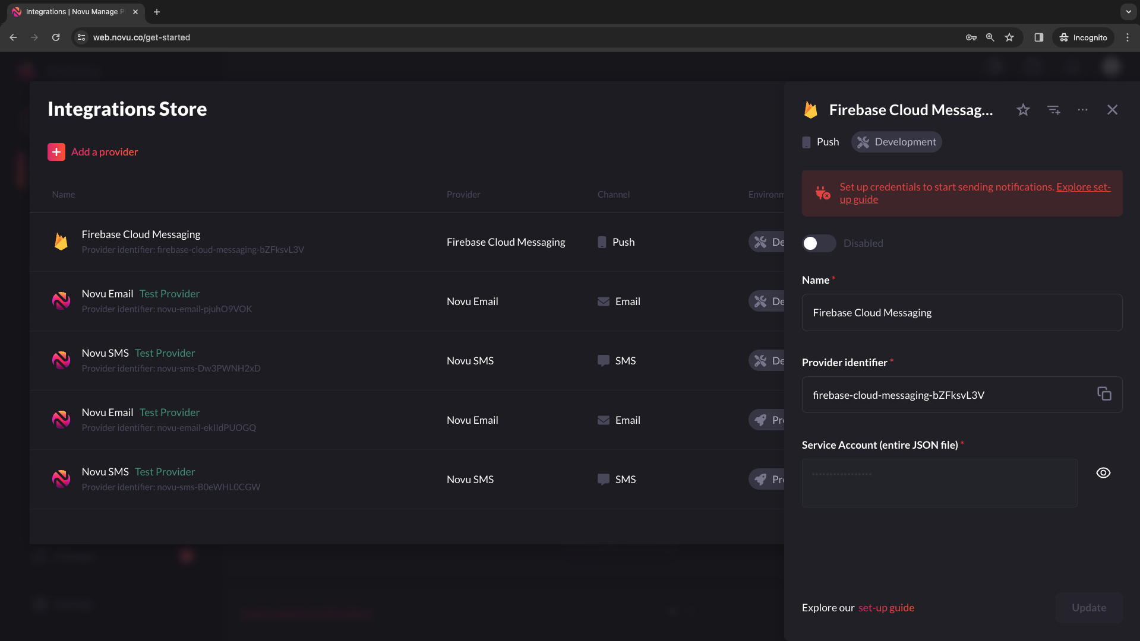
Task: Click Provider cell Novu SMS in novu-sms-B0eWHL0CGW row
Action: tap(470, 480)
